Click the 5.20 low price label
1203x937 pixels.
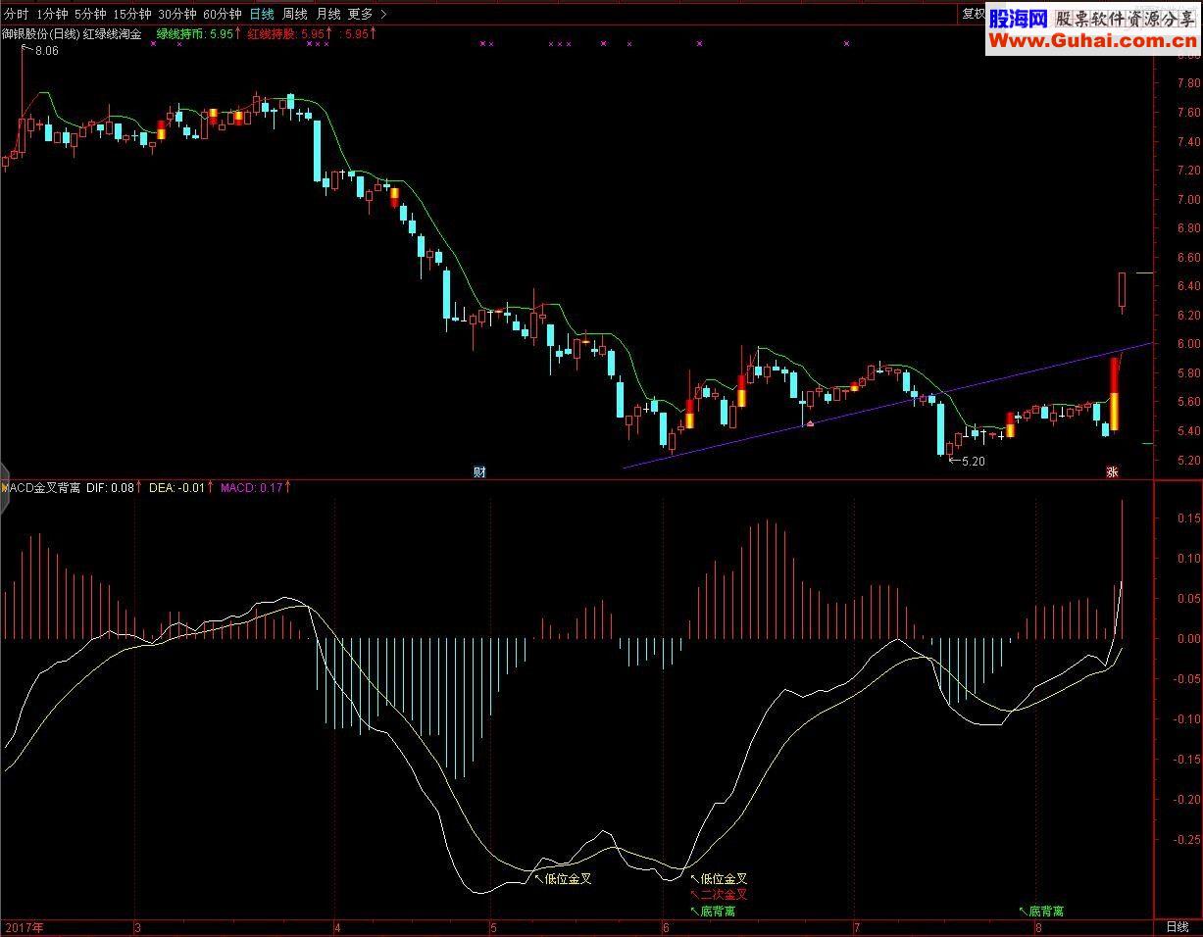pos(973,461)
